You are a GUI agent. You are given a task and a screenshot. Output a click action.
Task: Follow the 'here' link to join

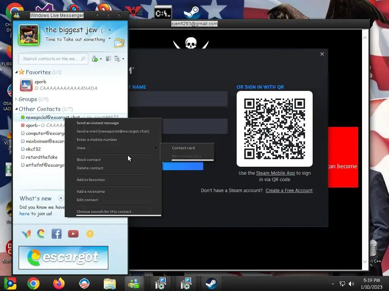pos(24,214)
